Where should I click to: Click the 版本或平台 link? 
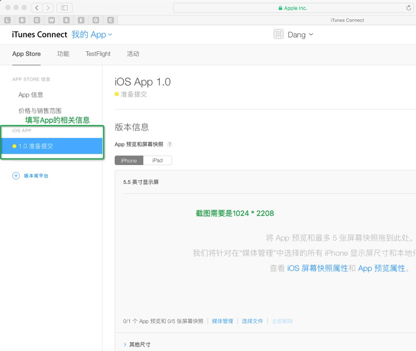click(36, 176)
